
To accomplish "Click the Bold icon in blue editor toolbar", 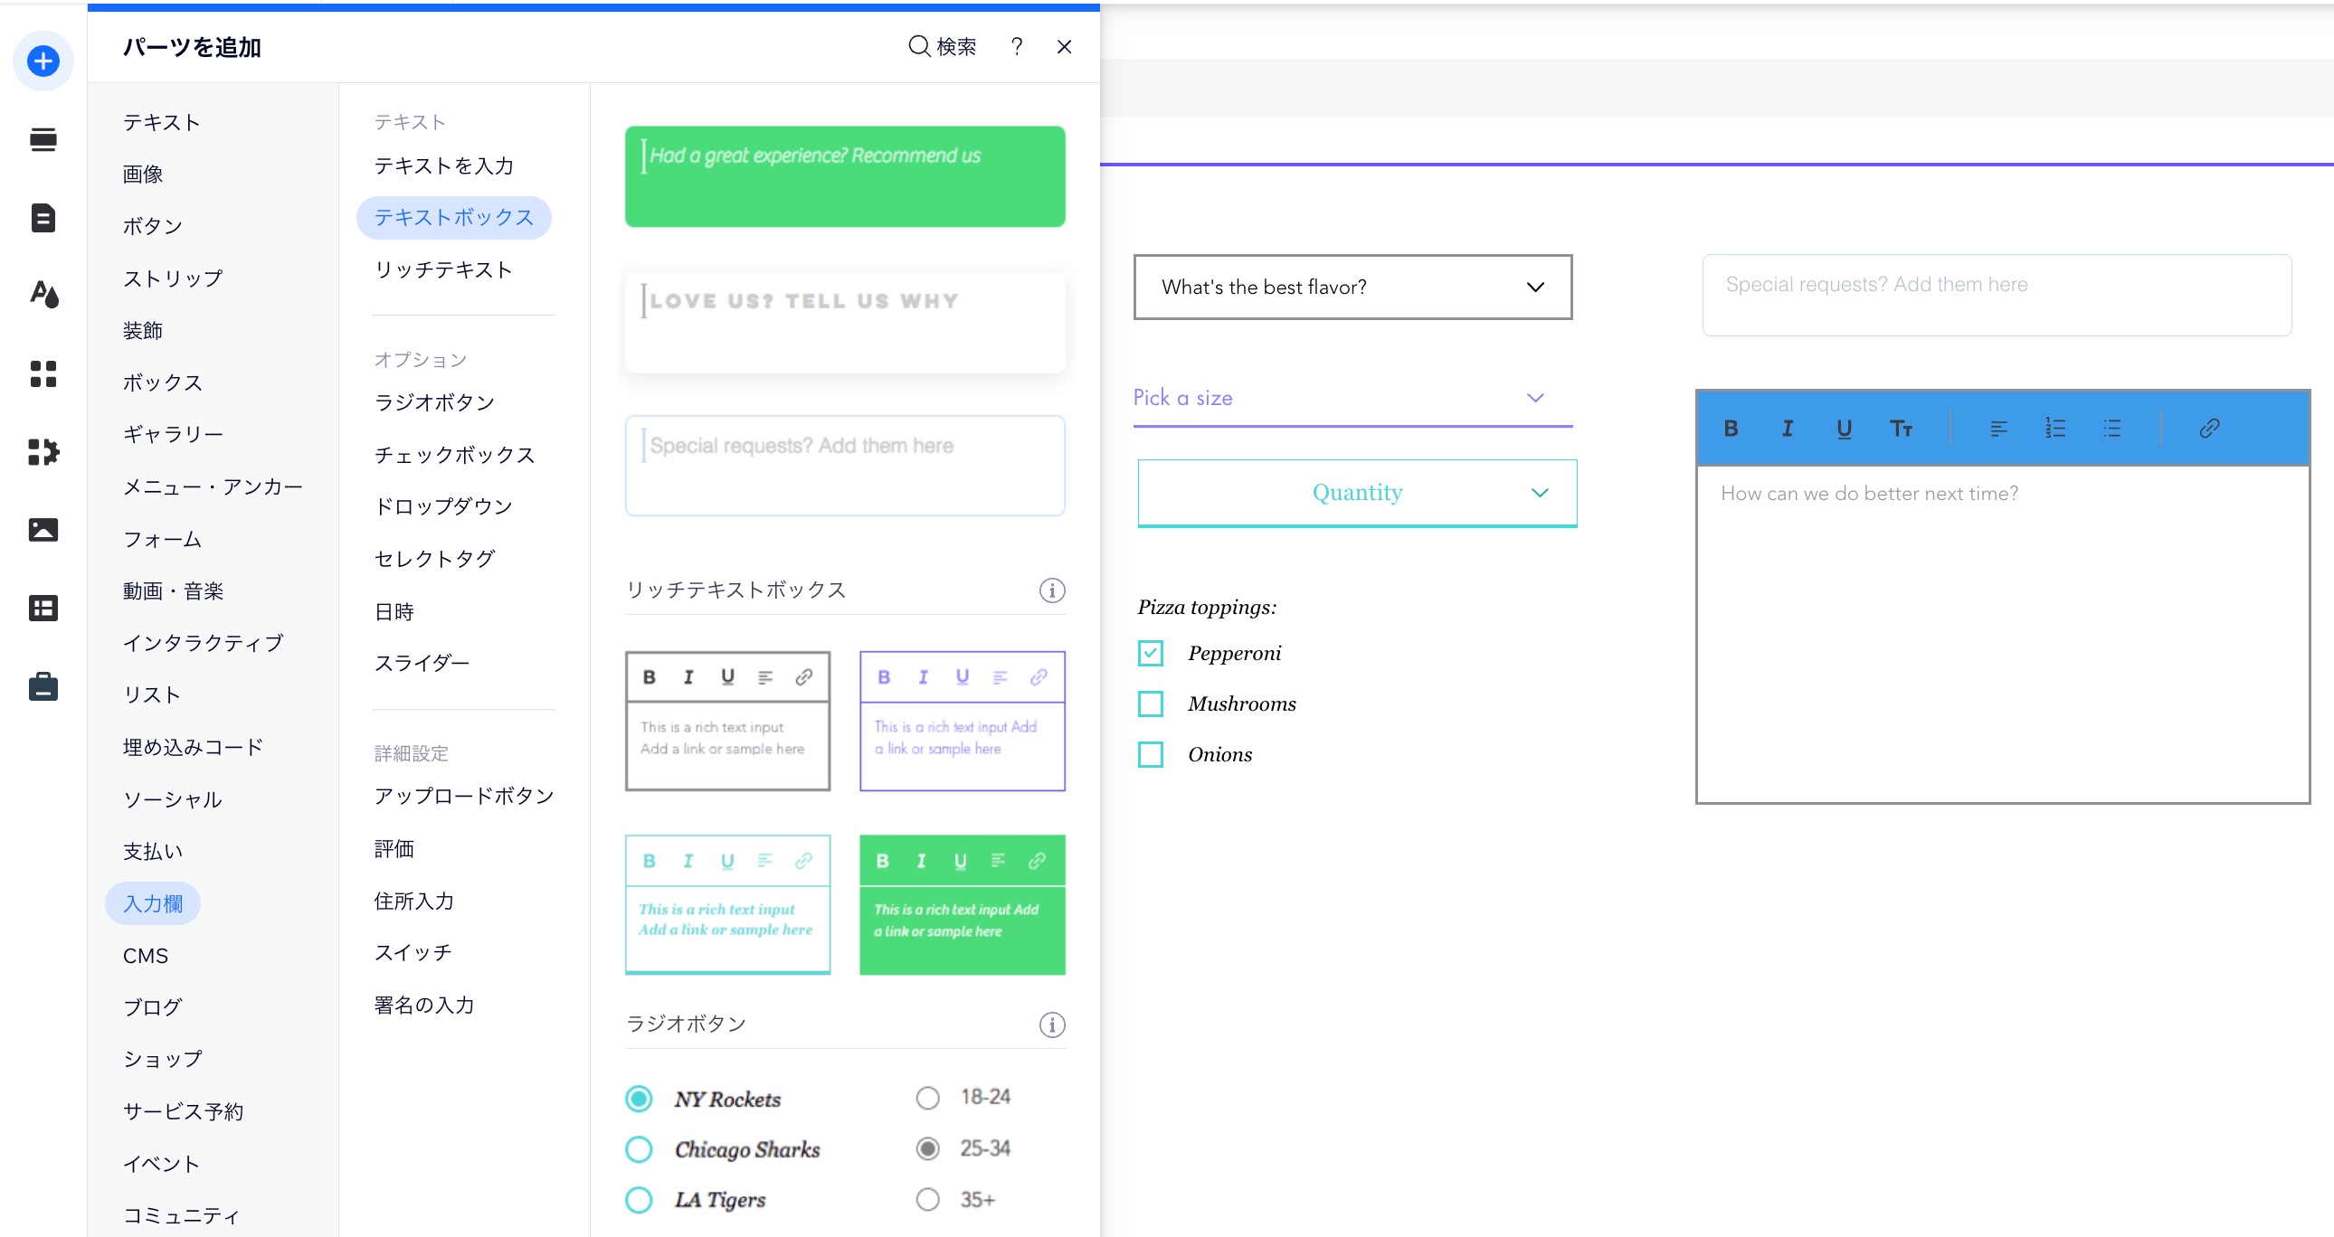I will [x=1731, y=429].
